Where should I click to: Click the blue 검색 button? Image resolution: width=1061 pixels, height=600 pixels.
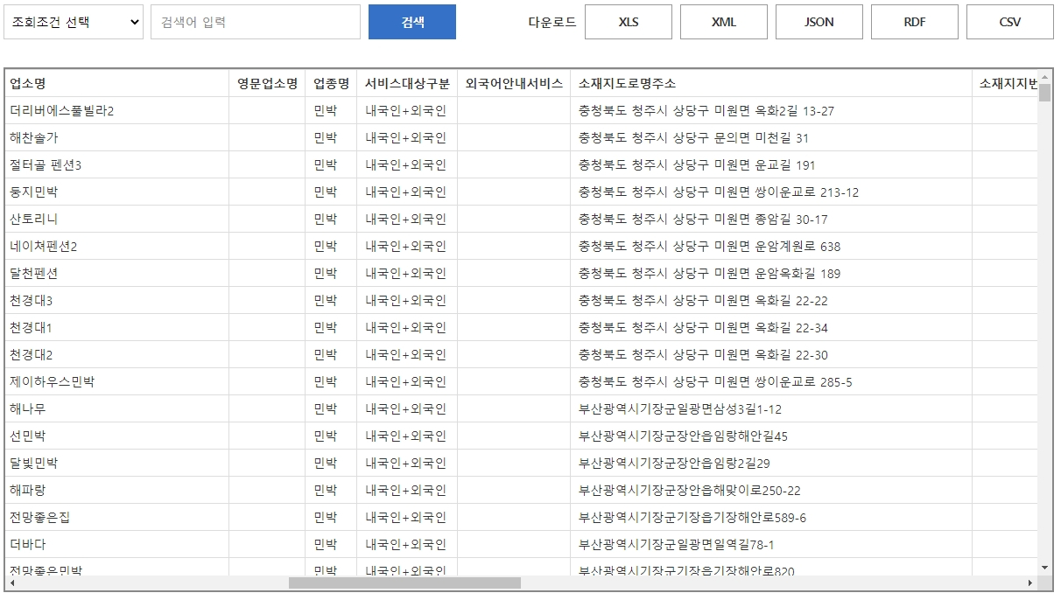point(412,22)
